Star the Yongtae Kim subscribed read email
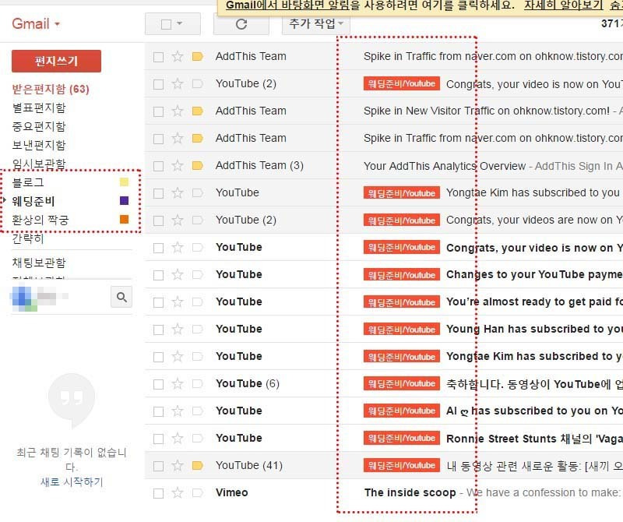Viewport: 623px width, 522px height. [178, 192]
